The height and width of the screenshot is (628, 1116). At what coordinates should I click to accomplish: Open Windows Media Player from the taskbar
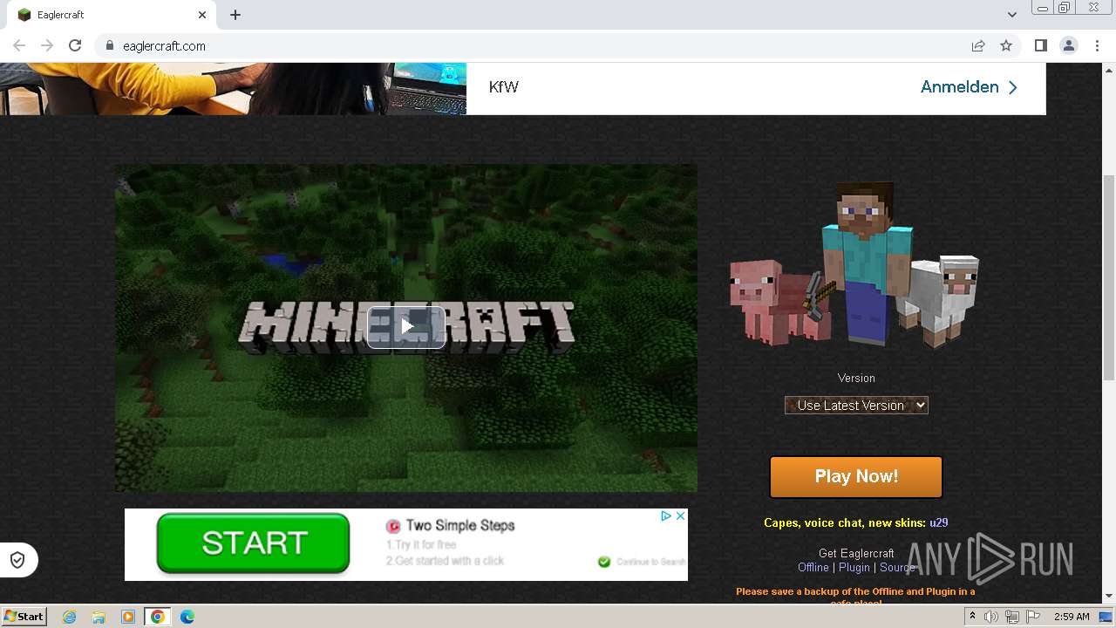click(x=128, y=617)
